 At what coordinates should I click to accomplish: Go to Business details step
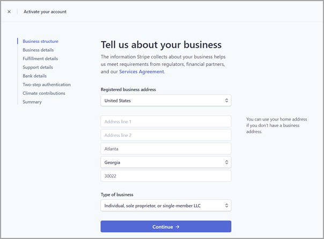(x=38, y=50)
